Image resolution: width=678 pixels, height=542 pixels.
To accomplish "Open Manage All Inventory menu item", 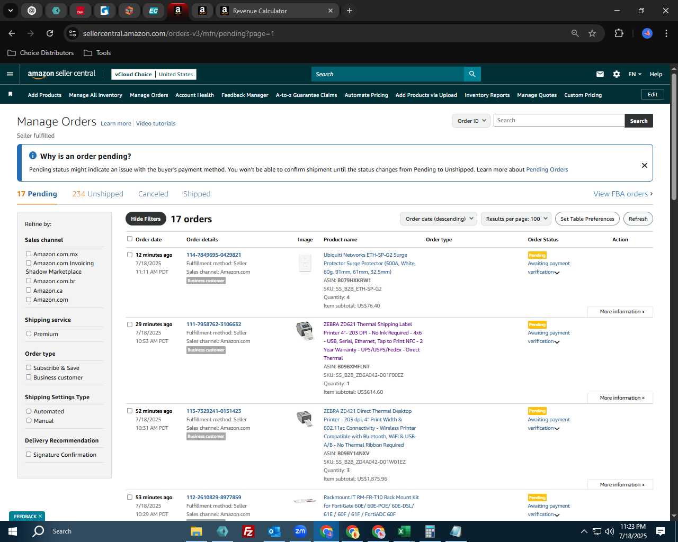I will 95,95.
